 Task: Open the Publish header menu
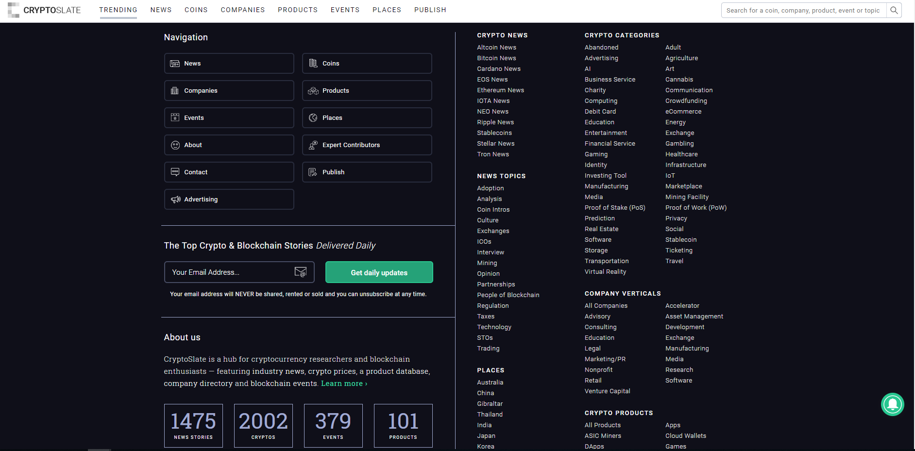(x=430, y=10)
